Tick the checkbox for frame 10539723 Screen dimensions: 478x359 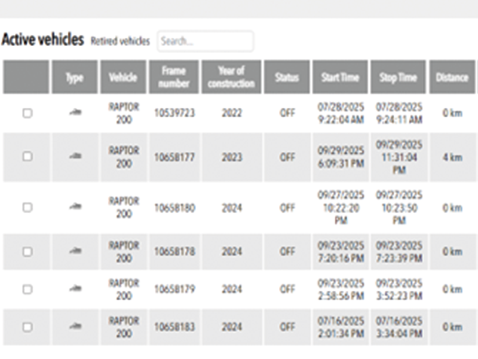[27, 113]
